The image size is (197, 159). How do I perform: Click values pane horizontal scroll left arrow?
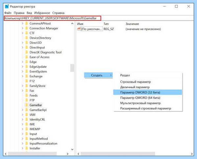point(78,154)
